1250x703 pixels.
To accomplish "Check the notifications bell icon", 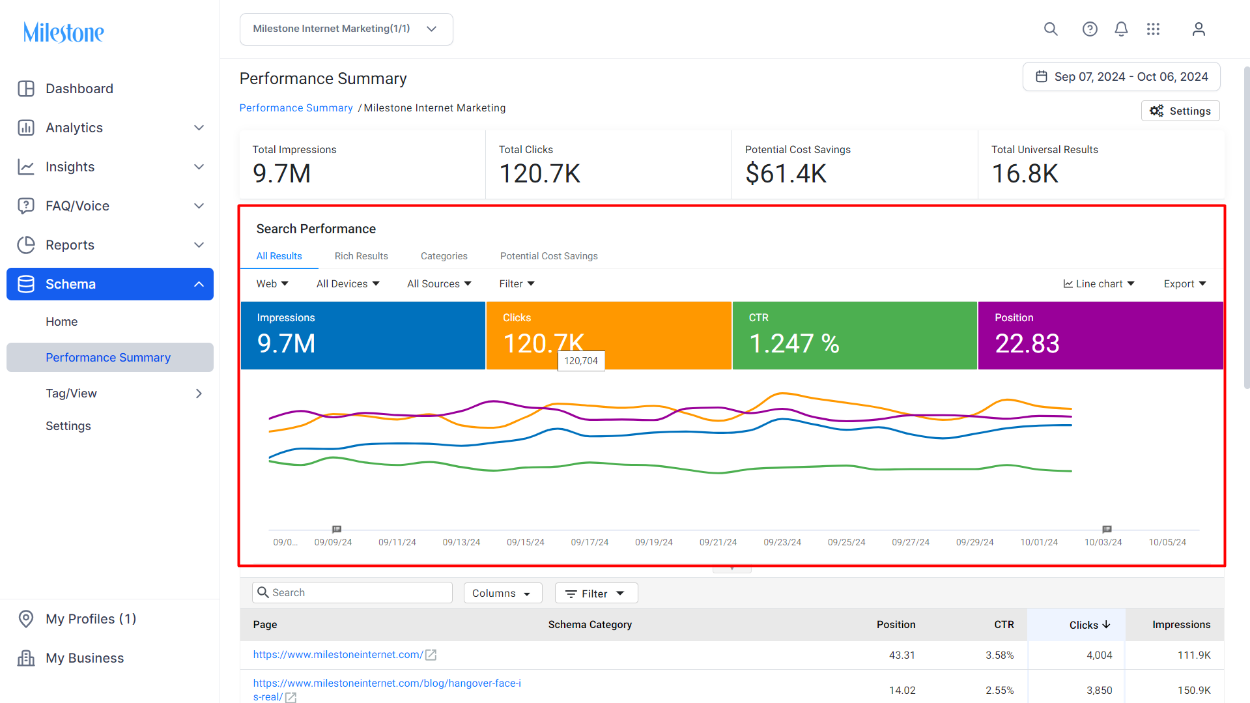I will coord(1121,29).
